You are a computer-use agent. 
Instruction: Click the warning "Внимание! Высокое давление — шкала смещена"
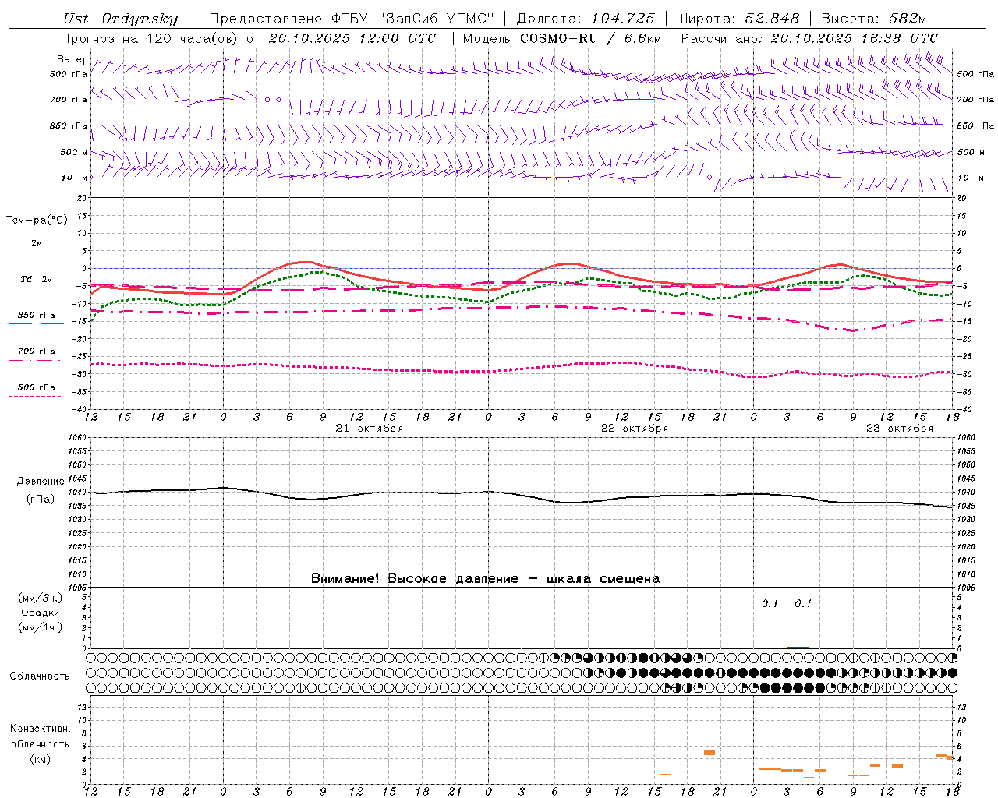(x=486, y=579)
